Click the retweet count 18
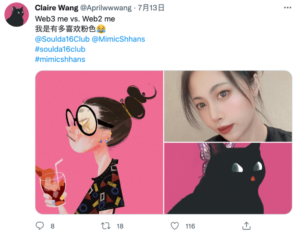 click(x=120, y=226)
